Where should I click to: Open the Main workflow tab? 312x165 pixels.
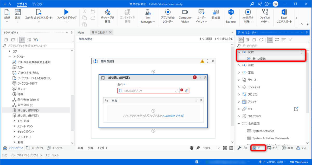tap(81, 32)
